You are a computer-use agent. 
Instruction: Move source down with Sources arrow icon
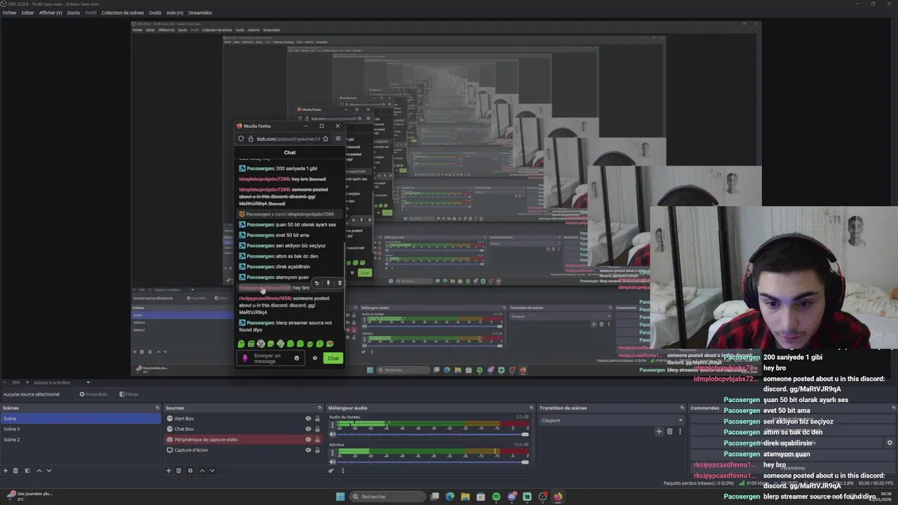(212, 471)
